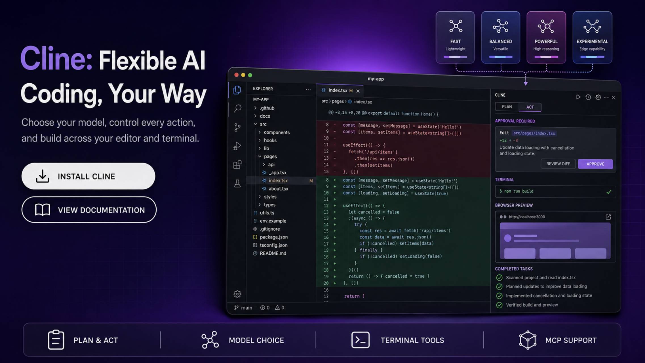Expand the api folder
Viewport: 645px width, 363px height.
coord(268,164)
